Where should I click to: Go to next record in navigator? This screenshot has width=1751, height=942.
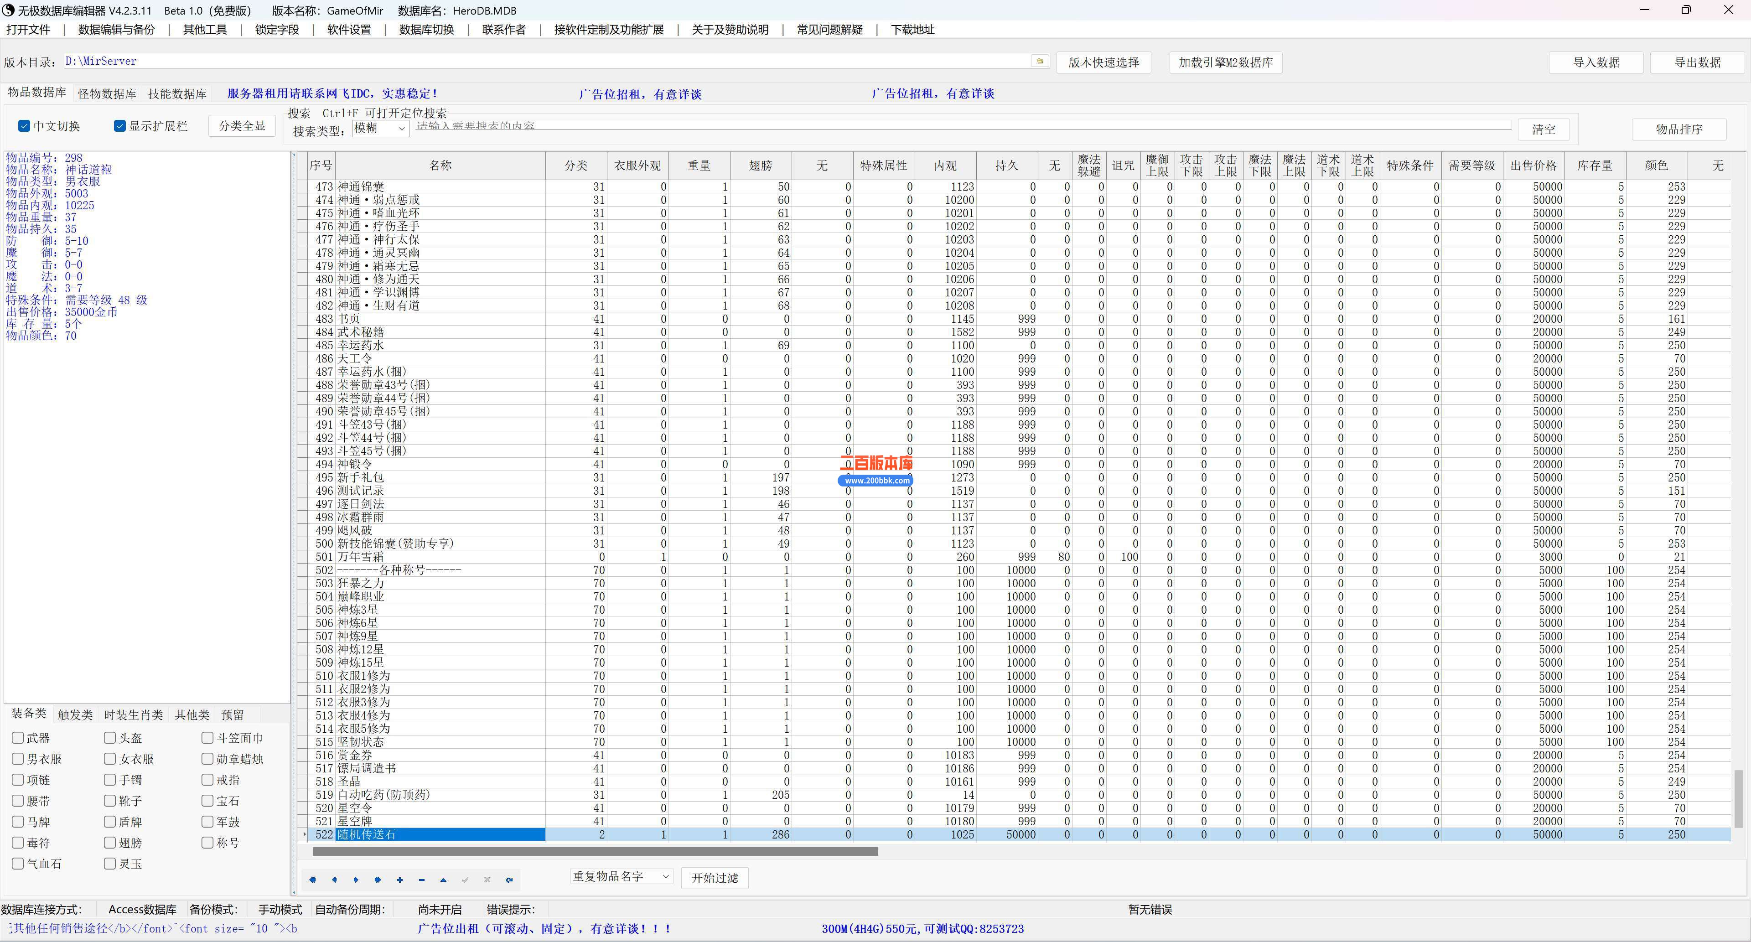(x=356, y=880)
